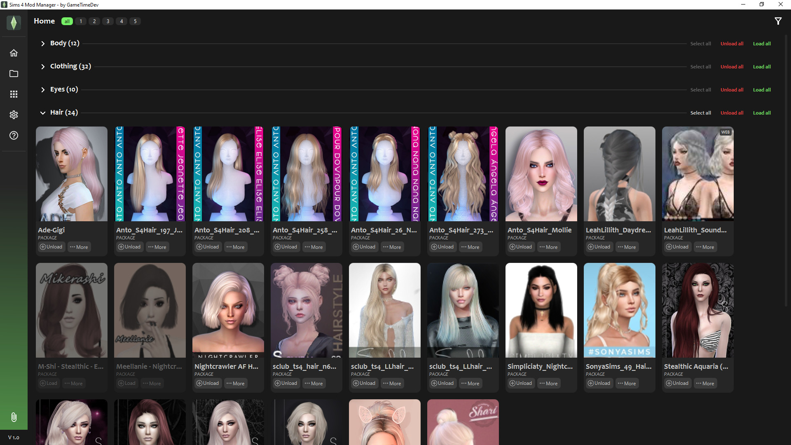
Task: Open the grid view icon in sidebar
Action: point(14,94)
